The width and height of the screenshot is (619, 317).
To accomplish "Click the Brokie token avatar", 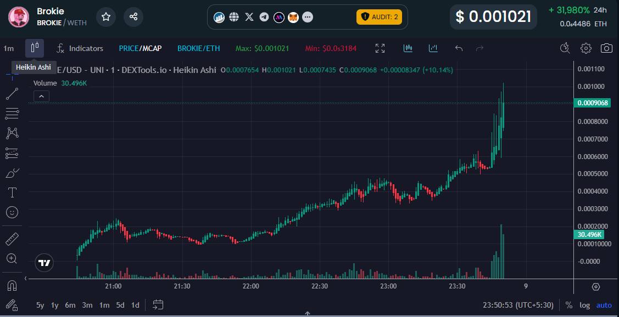I will 19,17.
